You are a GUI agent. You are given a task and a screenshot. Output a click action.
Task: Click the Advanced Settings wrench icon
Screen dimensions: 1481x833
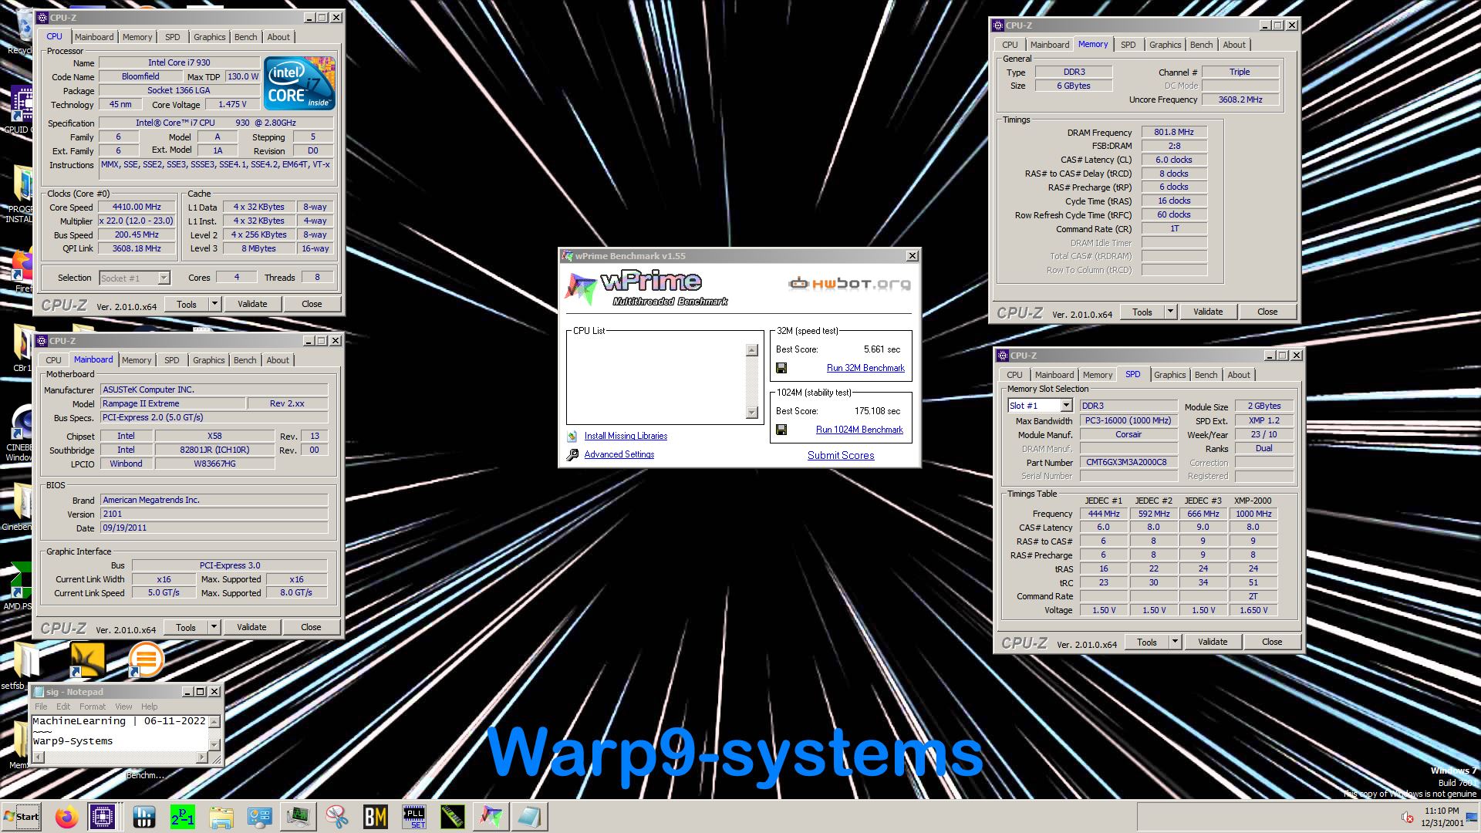coord(572,455)
